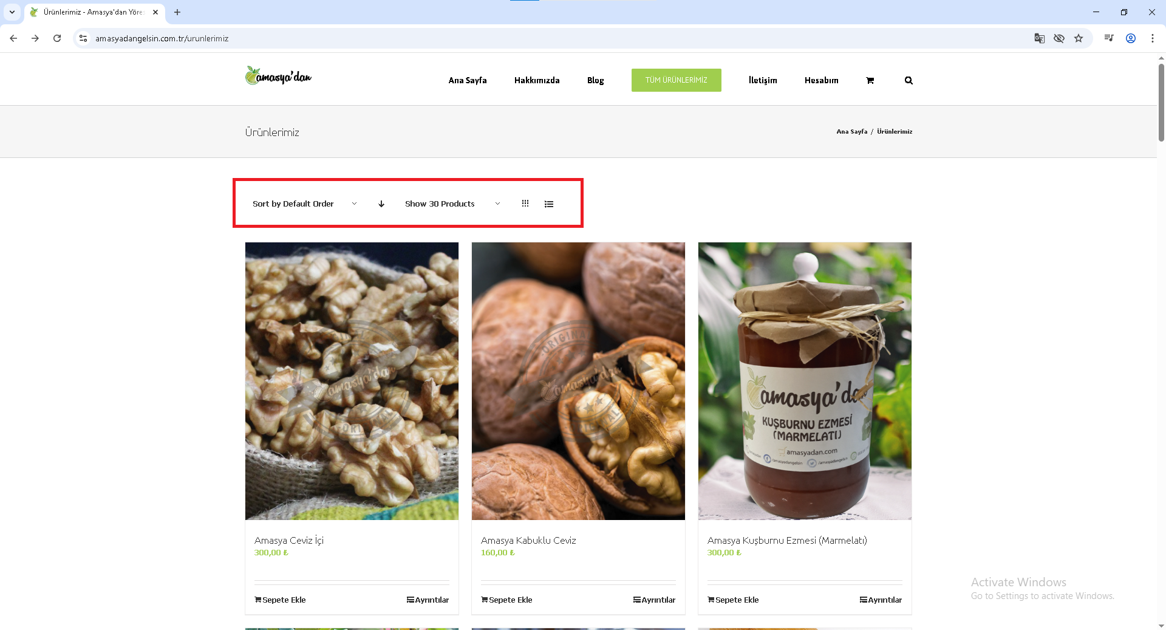This screenshot has width=1166, height=630.
Task: Click shelled walnut product image
Action: point(578,381)
